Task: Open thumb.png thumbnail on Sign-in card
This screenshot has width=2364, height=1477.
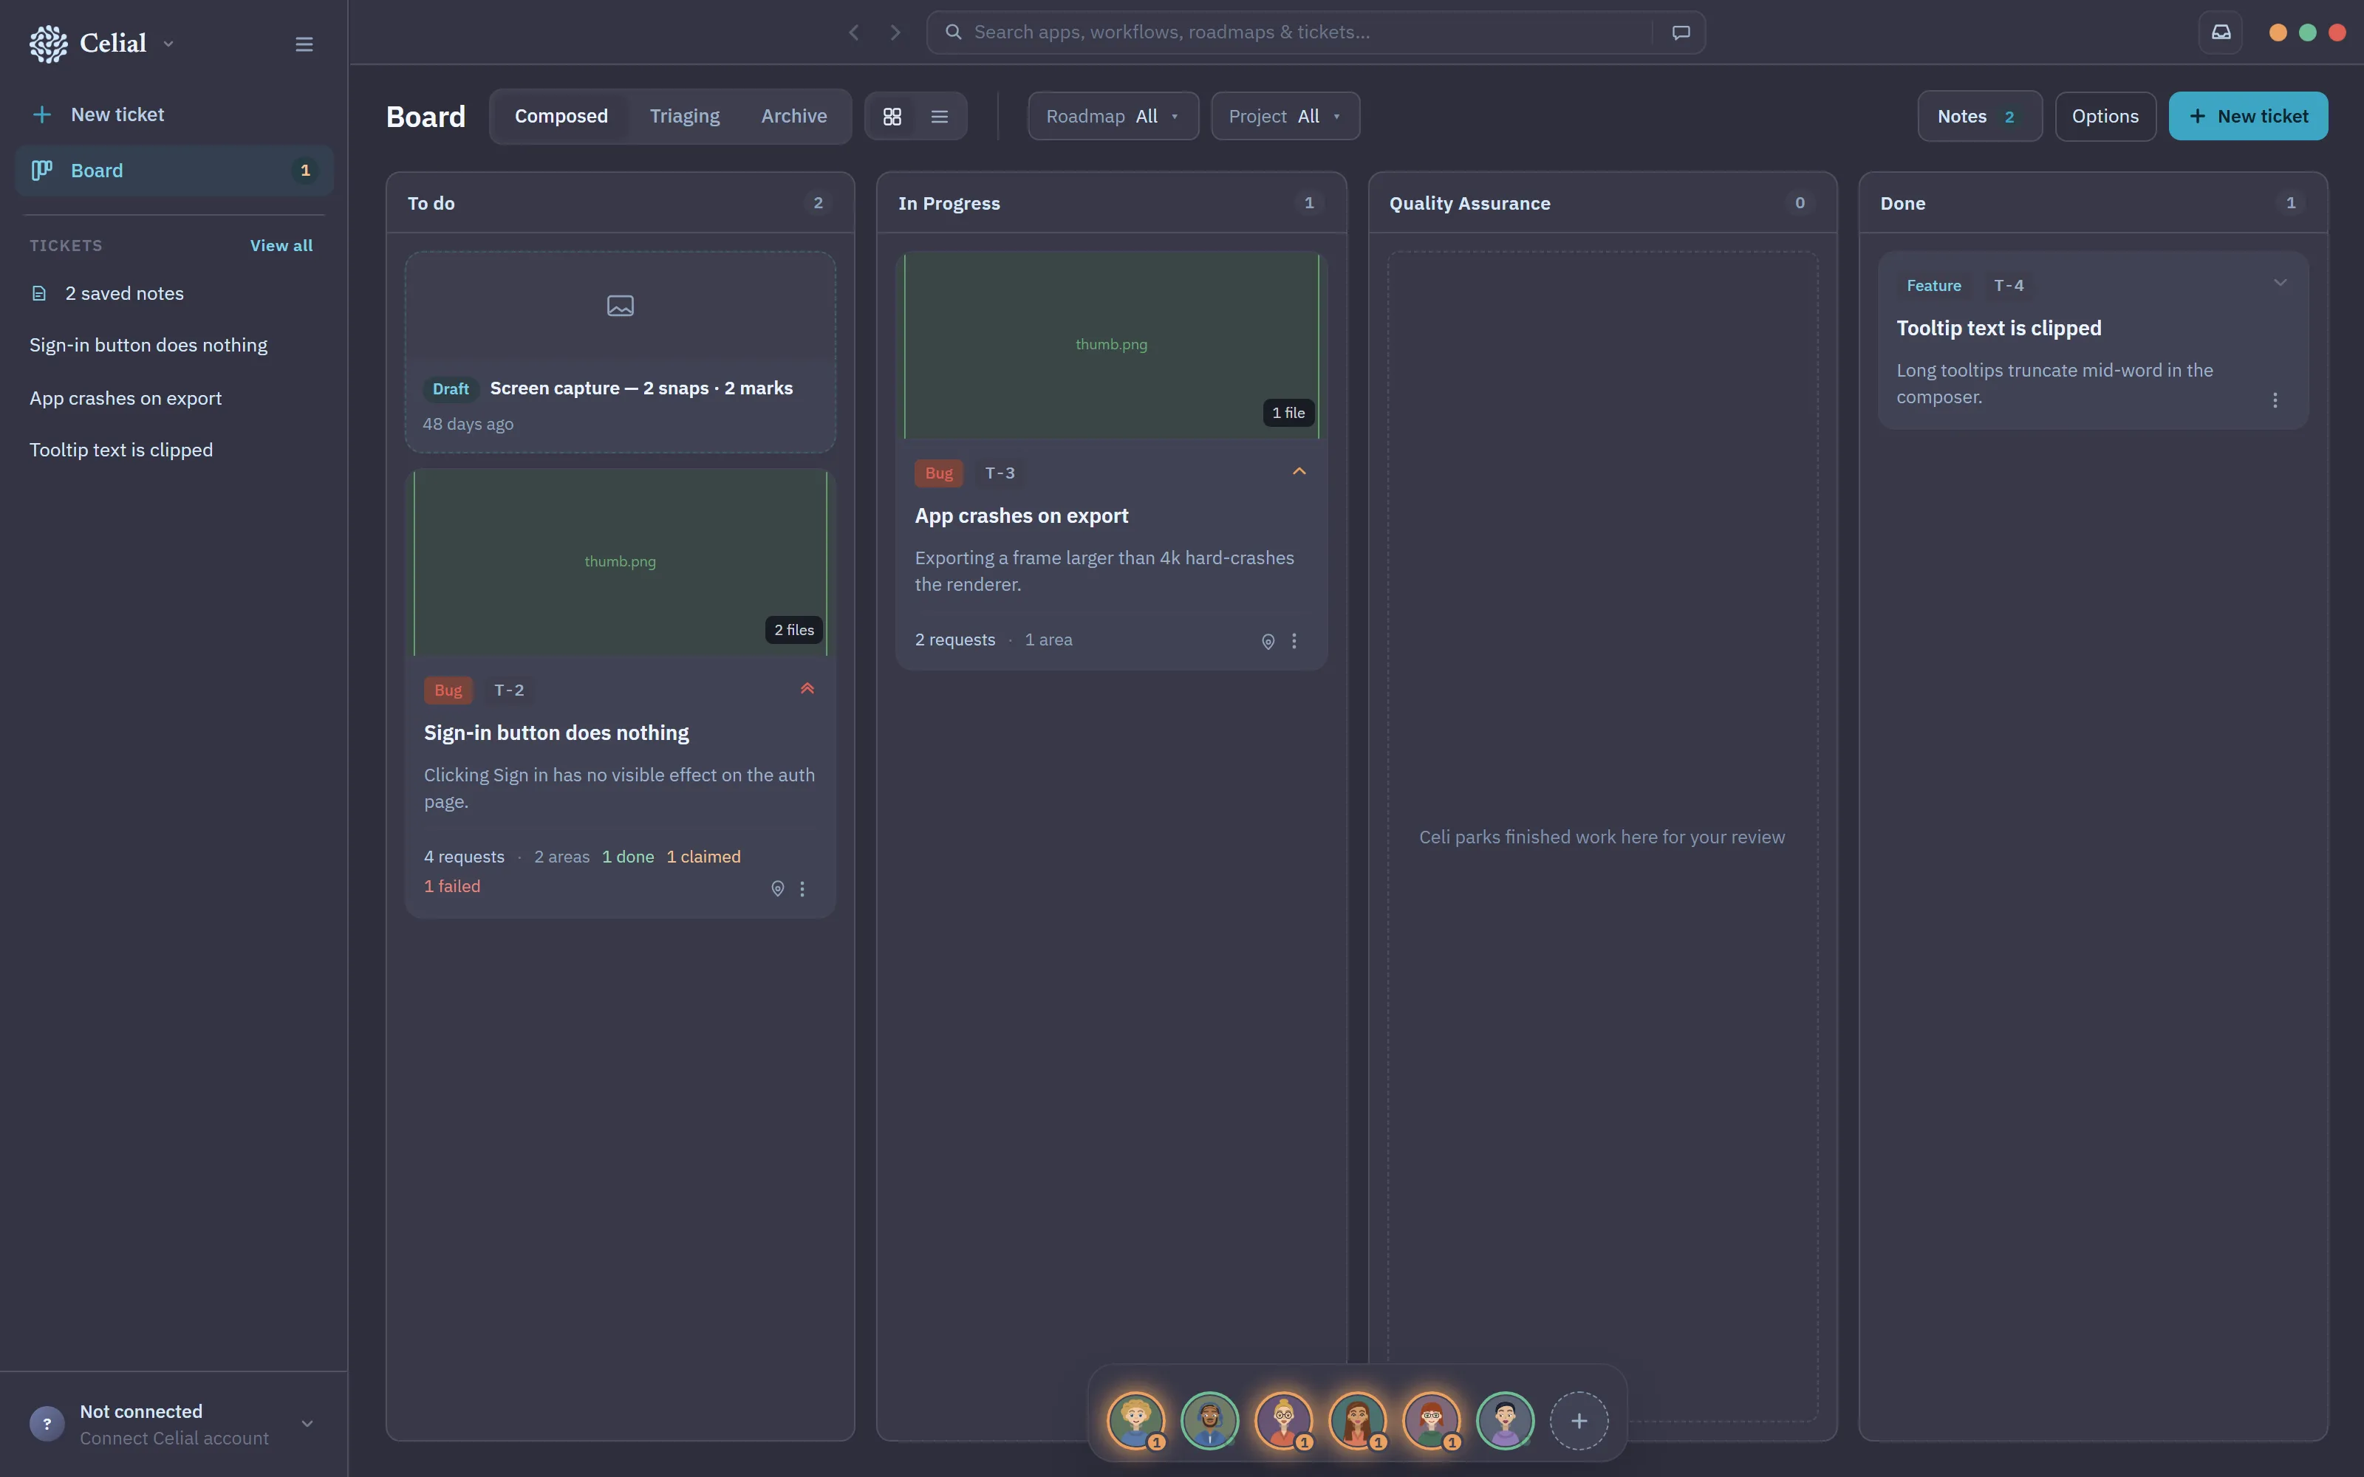Action: 621,562
